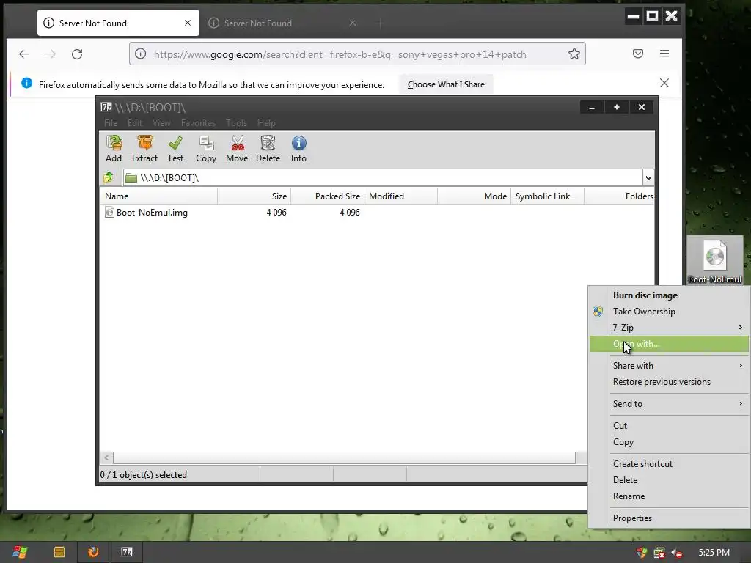Click the 7-Zip horizontal scrollbar track
The height and width of the screenshot is (563, 751).
[344, 457]
